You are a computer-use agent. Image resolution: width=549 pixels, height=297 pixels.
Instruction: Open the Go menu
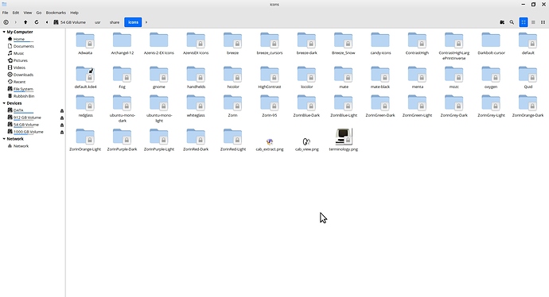[39, 13]
